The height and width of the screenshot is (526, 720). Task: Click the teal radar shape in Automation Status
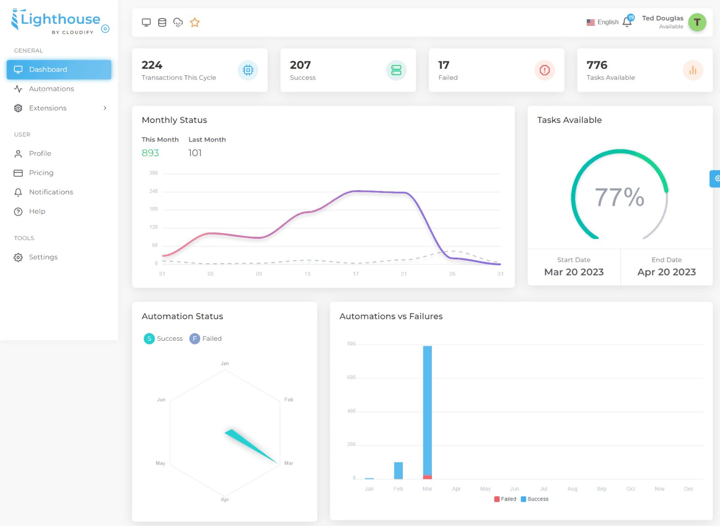(x=251, y=446)
